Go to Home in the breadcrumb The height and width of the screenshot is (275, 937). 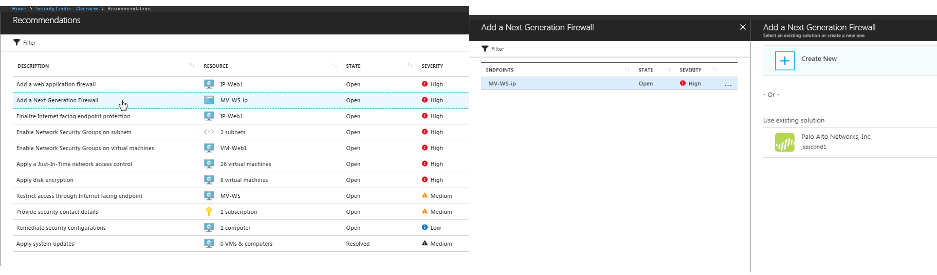point(19,9)
